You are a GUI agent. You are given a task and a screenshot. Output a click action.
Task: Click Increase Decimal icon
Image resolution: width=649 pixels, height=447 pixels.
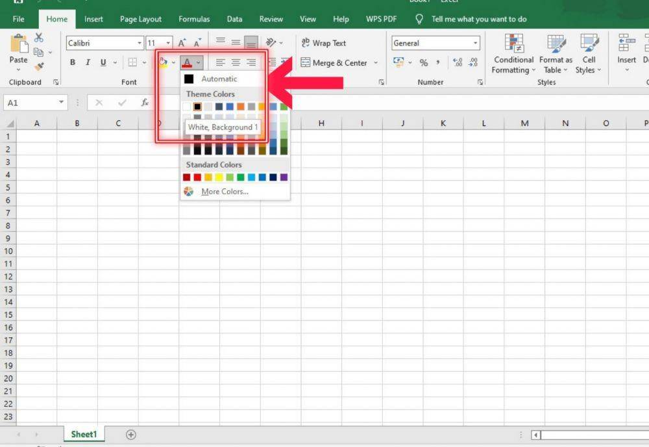point(458,62)
